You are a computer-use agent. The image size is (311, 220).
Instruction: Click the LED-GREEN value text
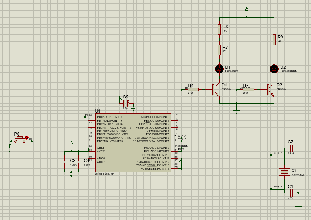tap(289, 72)
